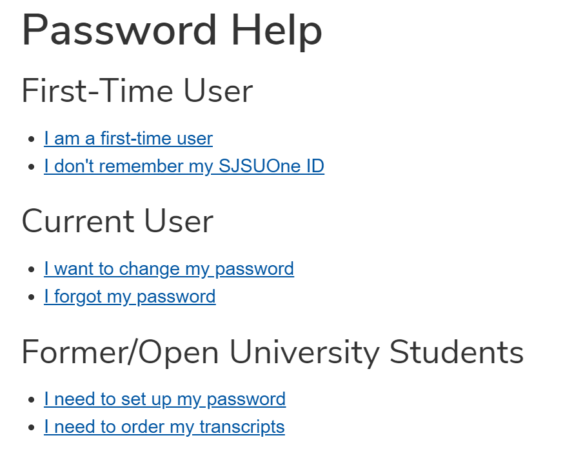This screenshot has width=574, height=449.
Task: Open the former student password setup link
Action: pos(164,399)
